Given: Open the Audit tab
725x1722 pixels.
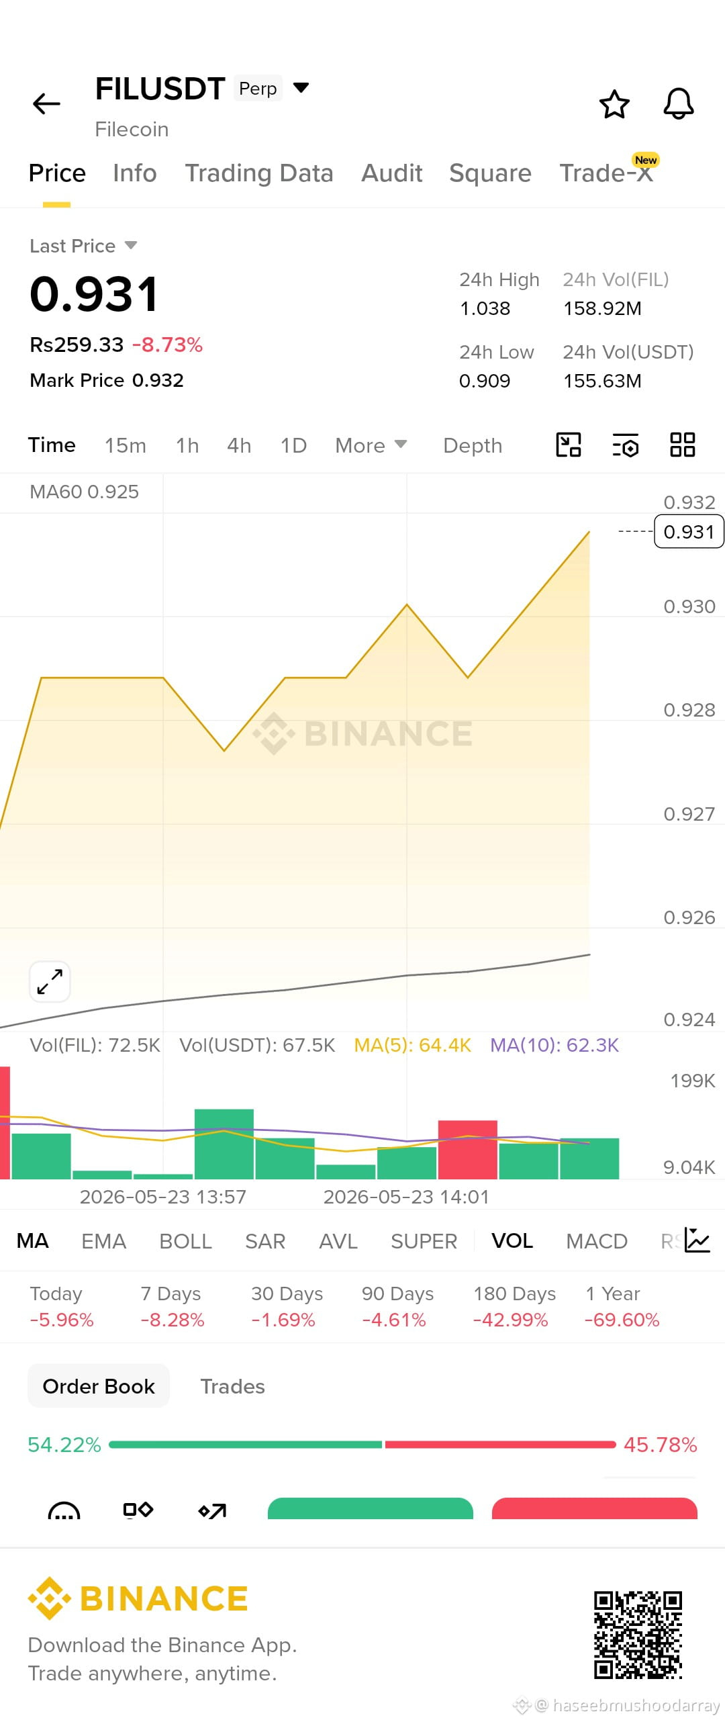Looking at the screenshot, I should click(x=392, y=173).
